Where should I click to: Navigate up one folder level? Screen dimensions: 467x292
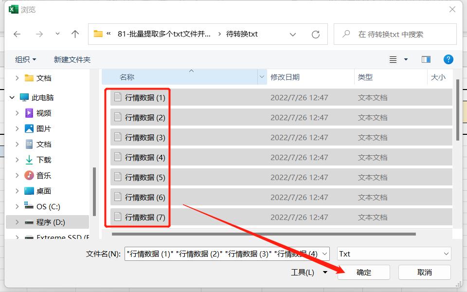point(75,34)
